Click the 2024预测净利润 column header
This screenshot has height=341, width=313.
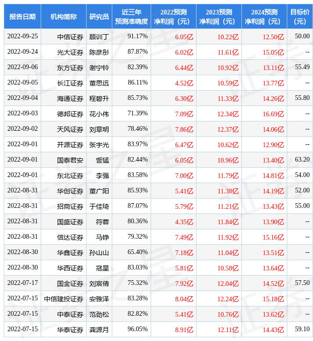click(264, 16)
